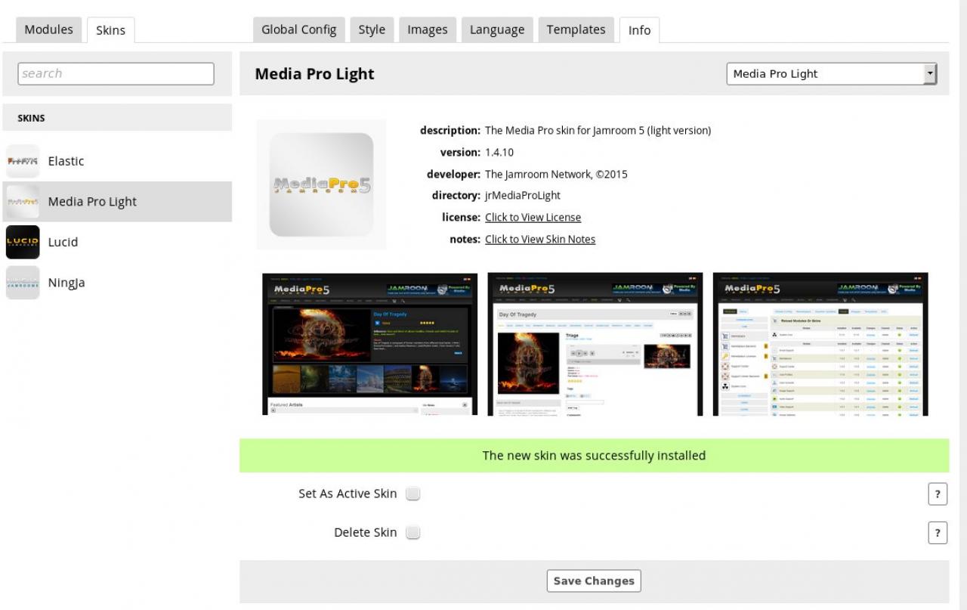This screenshot has height=610, width=967.
Task: Open the Global Config tab
Action: 298,29
